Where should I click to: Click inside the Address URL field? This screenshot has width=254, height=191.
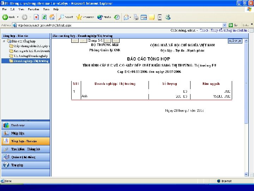click(118, 25)
